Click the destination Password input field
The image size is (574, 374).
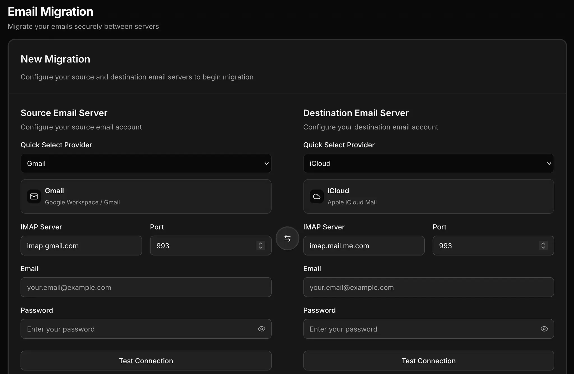(429, 329)
